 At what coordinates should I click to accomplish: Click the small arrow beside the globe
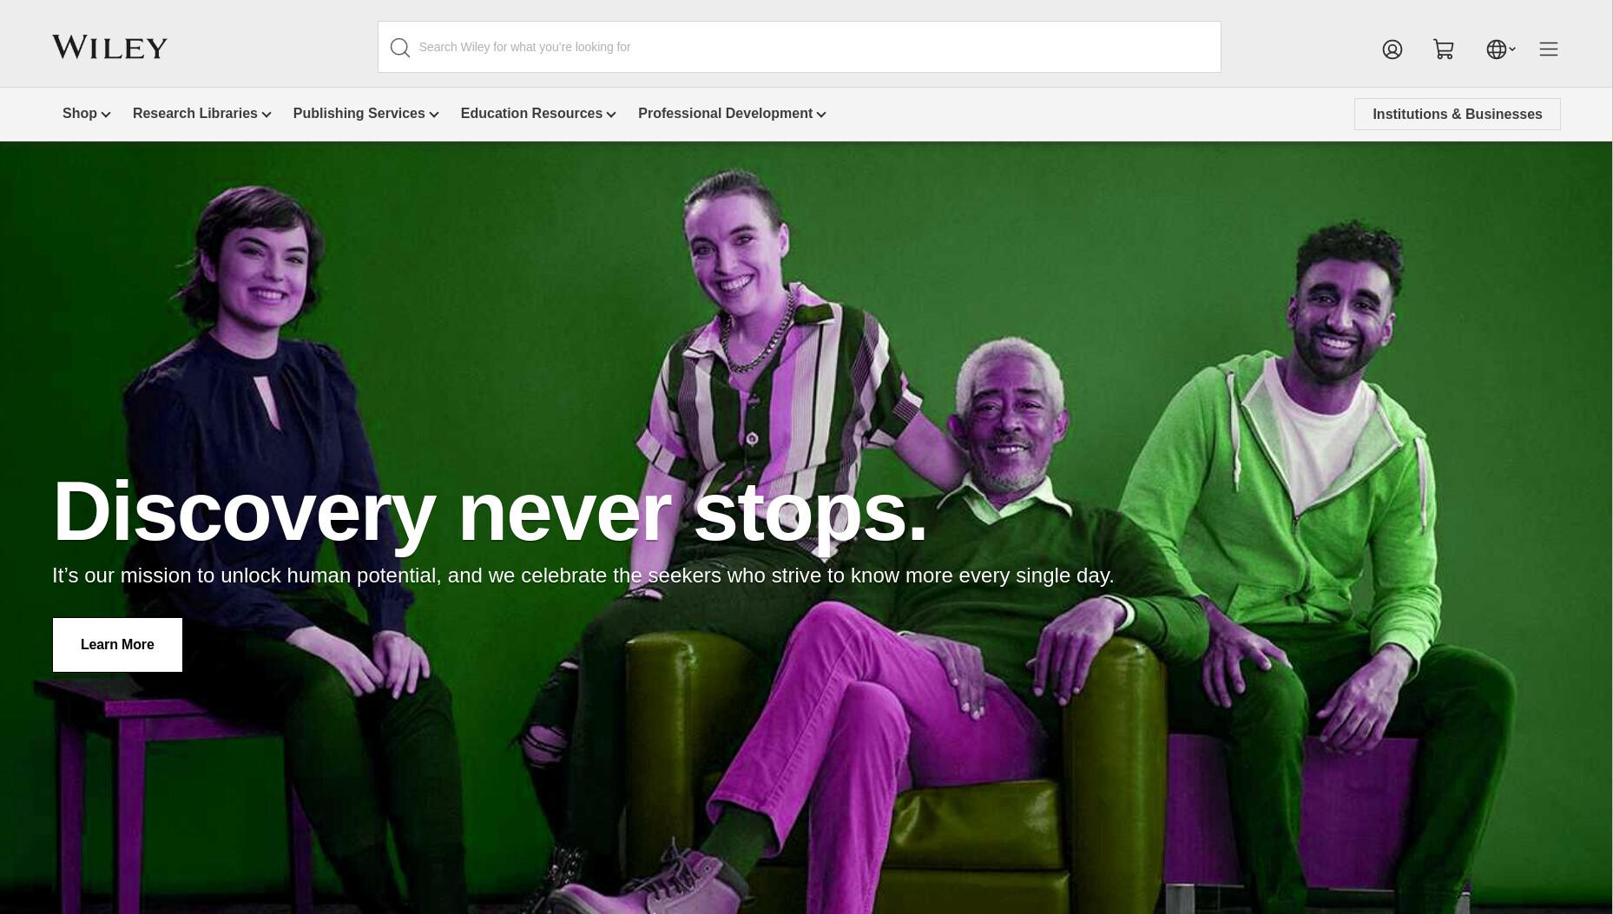(x=1512, y=49)
